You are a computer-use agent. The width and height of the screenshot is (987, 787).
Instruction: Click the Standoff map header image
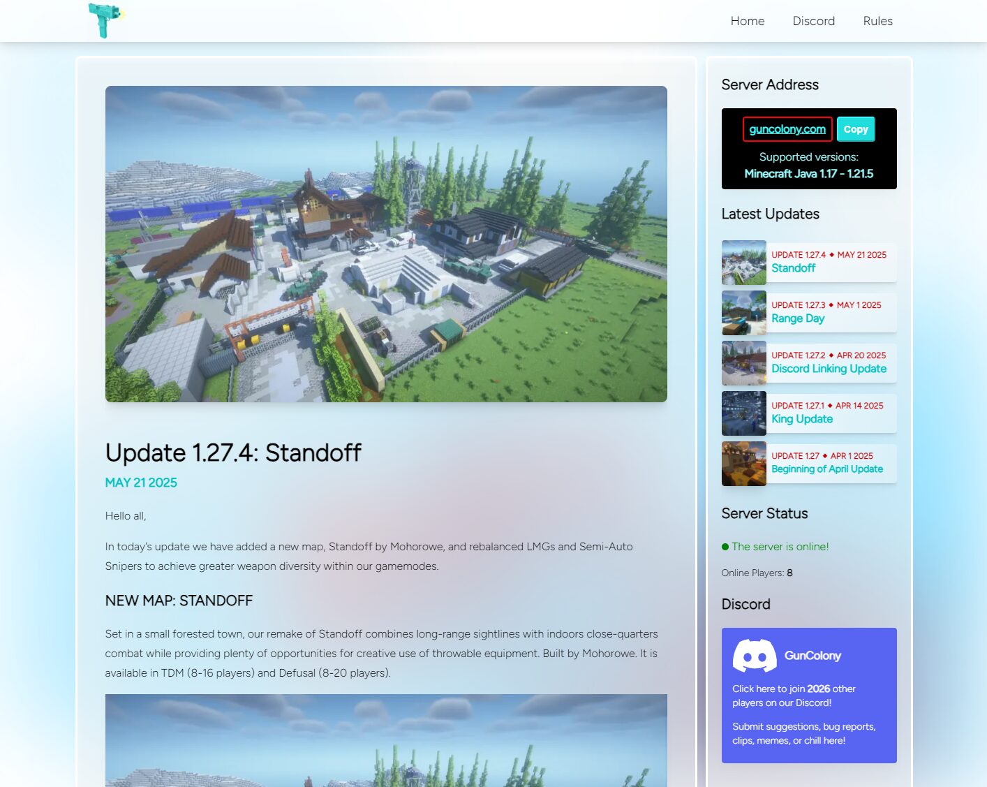point(386,244)
